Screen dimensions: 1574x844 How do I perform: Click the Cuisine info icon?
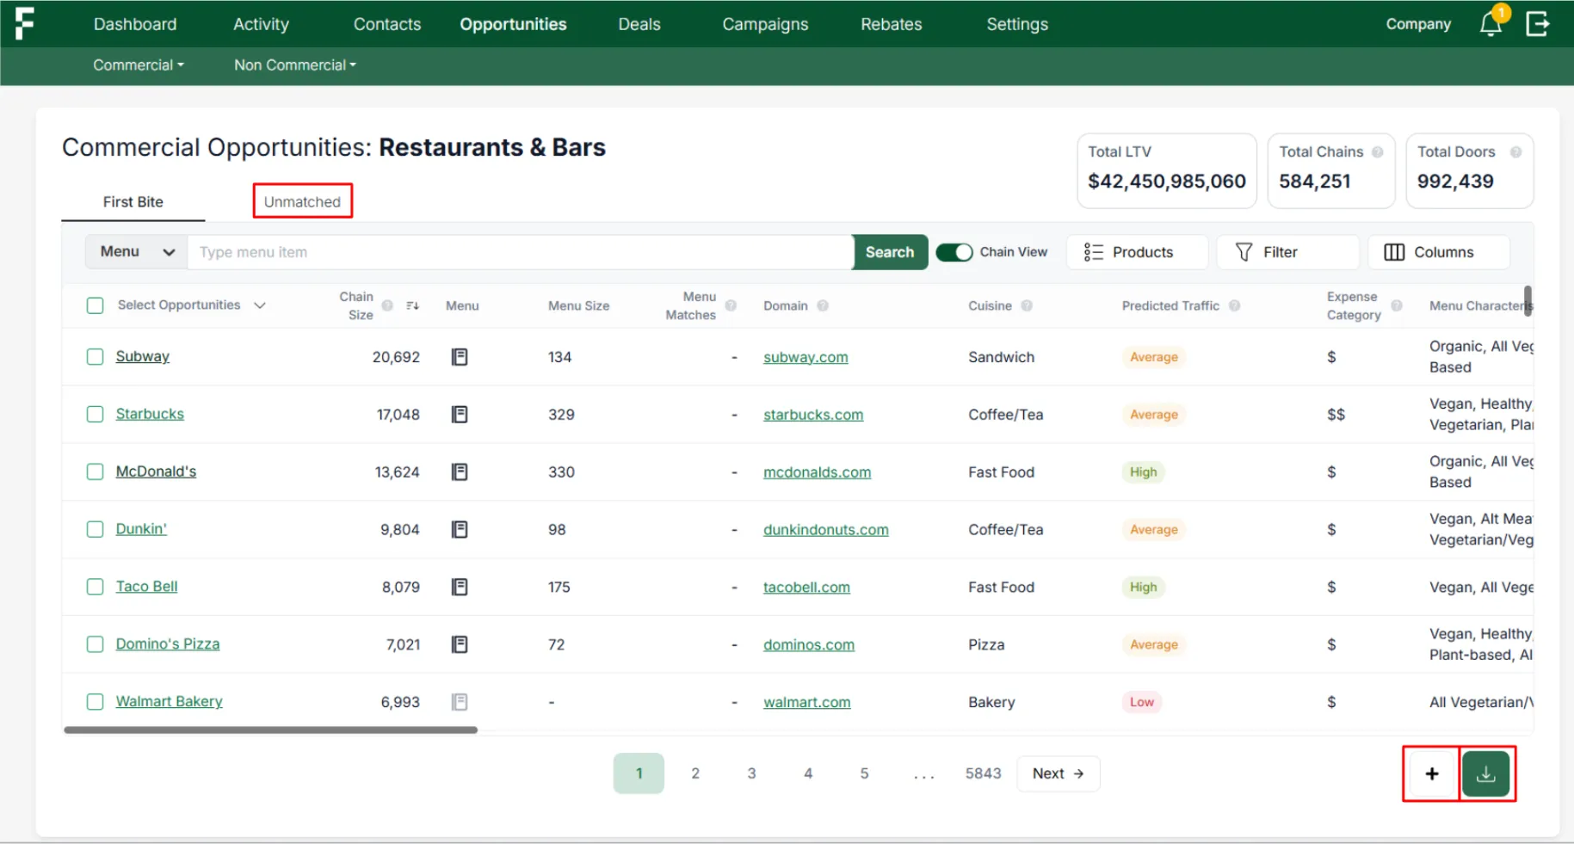click(x=1027, y=305)
